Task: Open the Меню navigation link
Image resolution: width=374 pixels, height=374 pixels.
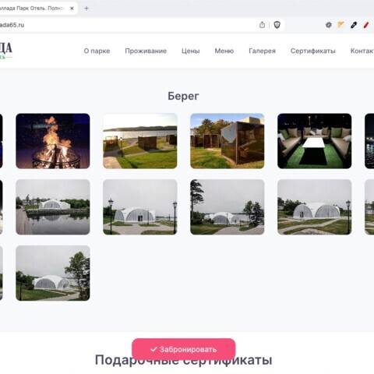Action: pos(224,51)
